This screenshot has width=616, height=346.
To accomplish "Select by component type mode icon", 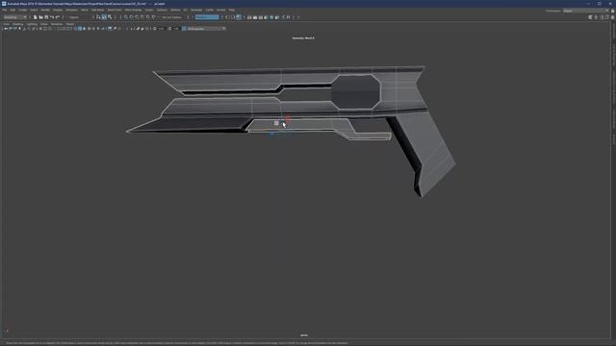I will tap(110, 17).
